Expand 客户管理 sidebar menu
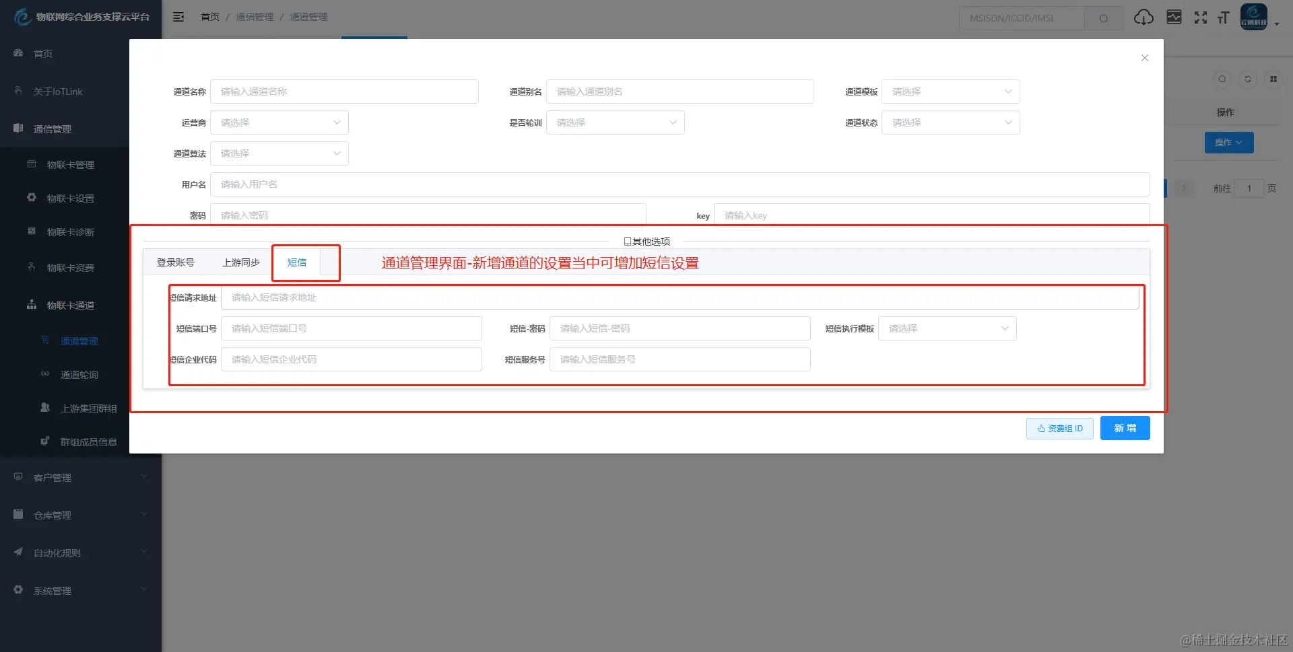This screenshot has width=1293, height=652. point(81,477)
